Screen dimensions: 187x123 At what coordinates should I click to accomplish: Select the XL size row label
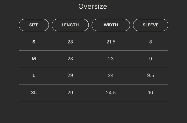click(34, 93)
